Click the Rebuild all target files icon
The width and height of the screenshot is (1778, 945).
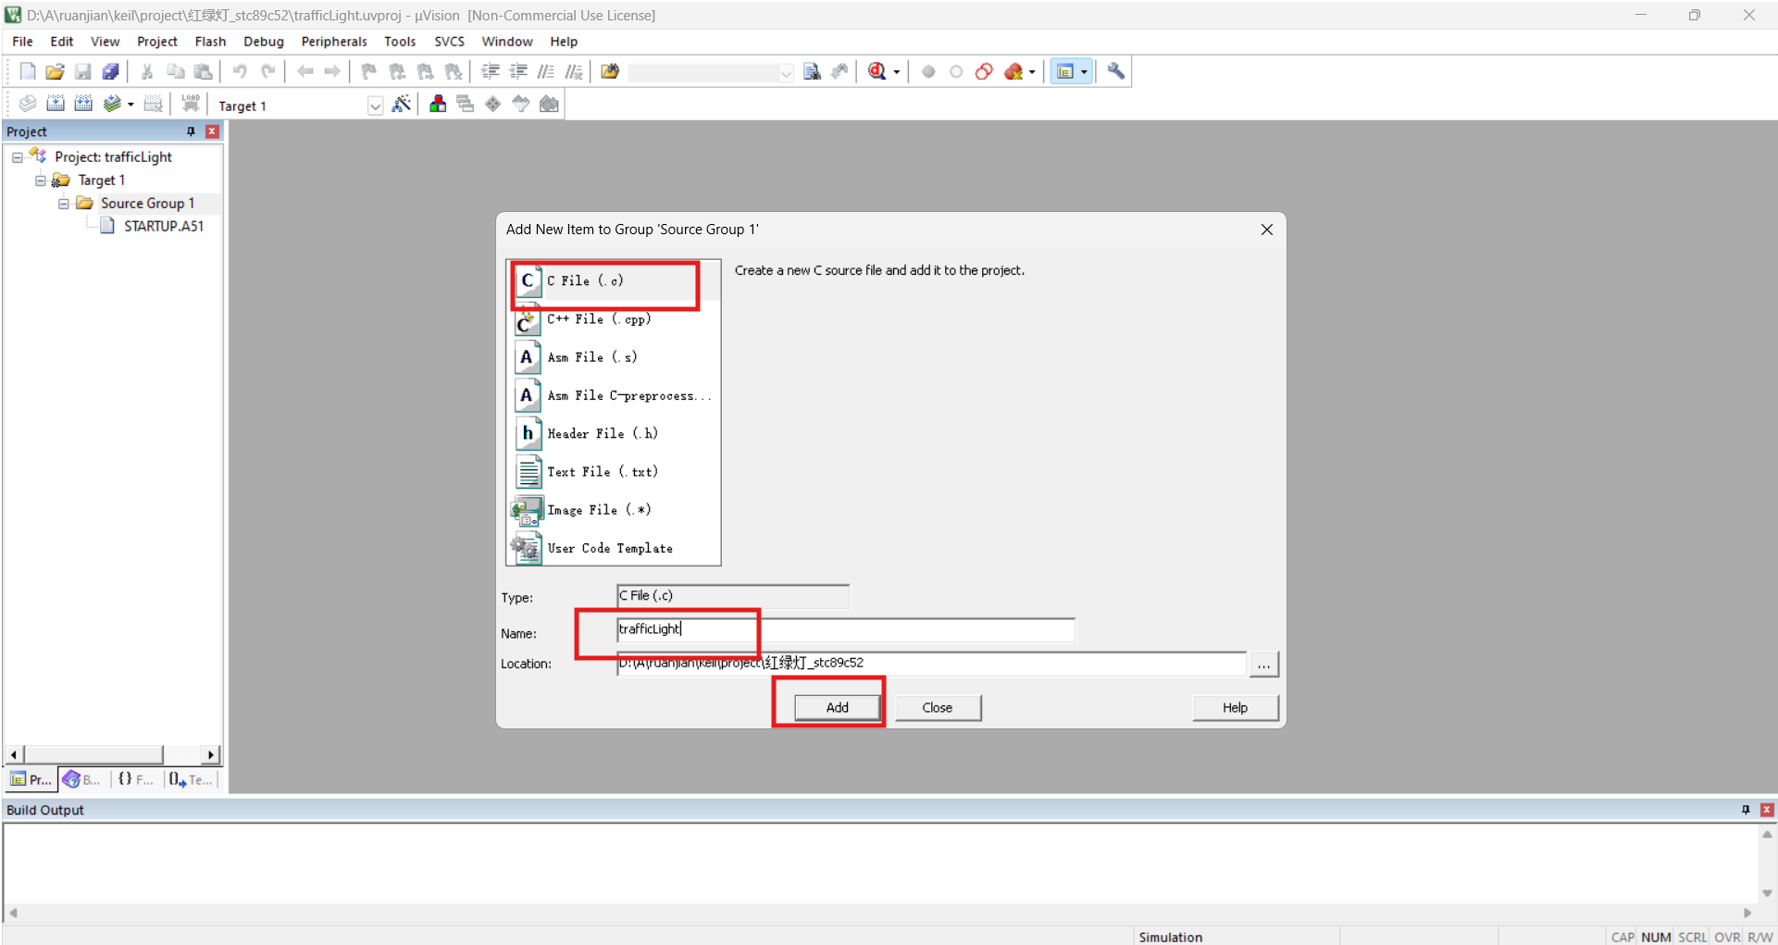coord(83,104)
